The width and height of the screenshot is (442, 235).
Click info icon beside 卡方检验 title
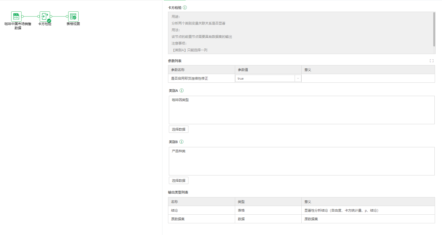tap(185, 8)
